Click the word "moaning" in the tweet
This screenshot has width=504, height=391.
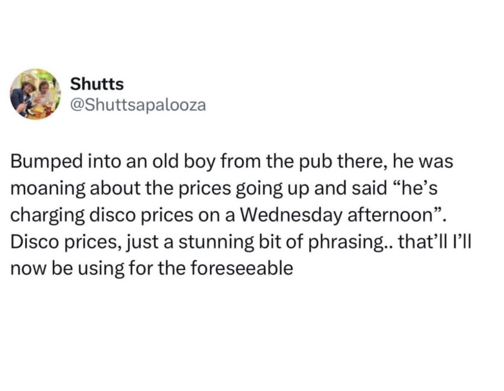48,190
